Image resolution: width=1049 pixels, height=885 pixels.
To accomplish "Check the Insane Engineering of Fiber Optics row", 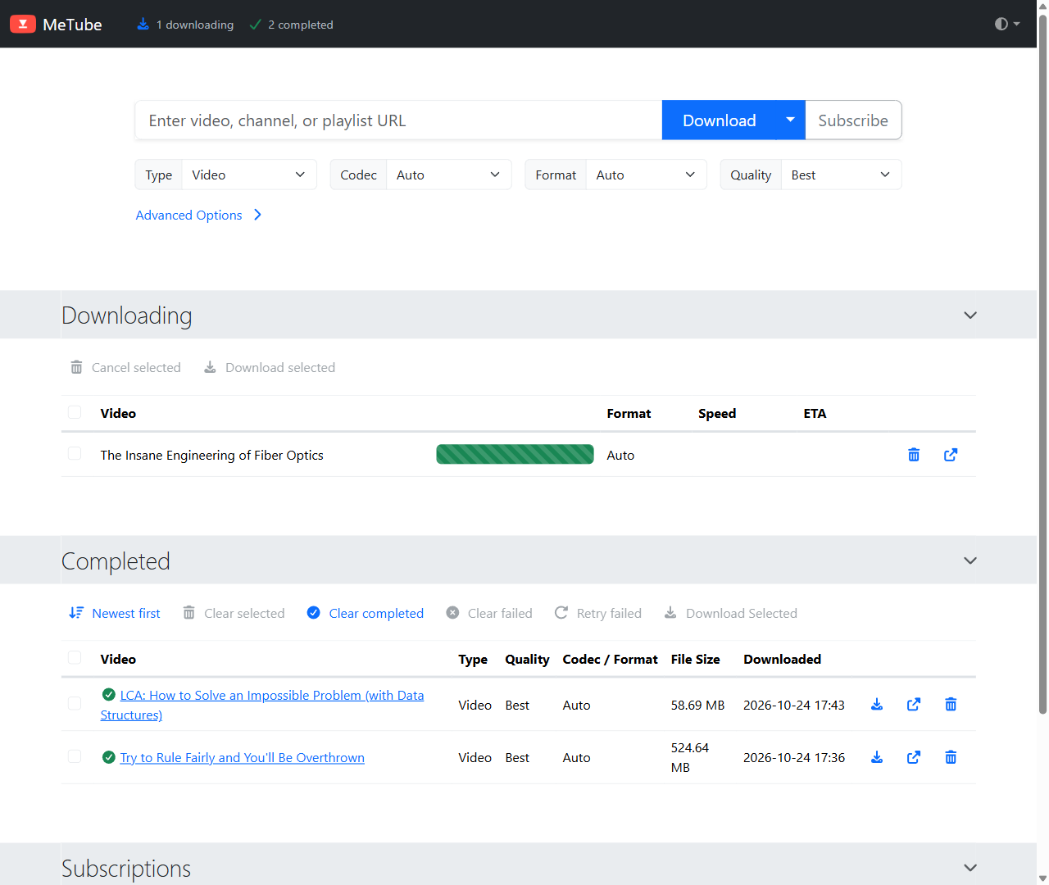I will (x=75, y=454).
